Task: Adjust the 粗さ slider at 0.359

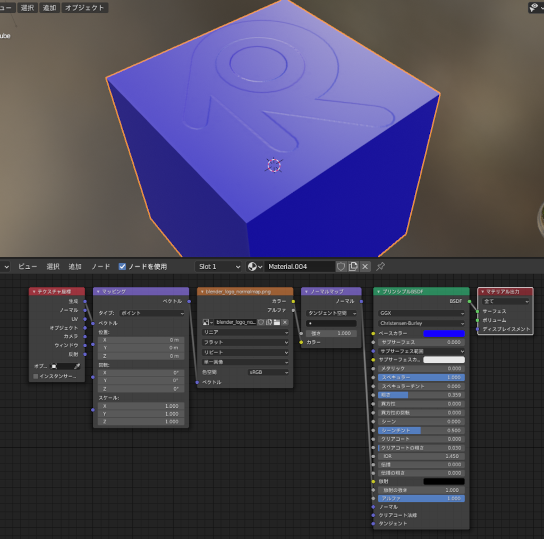Action: pyautogui.click(x=421, y=395)
